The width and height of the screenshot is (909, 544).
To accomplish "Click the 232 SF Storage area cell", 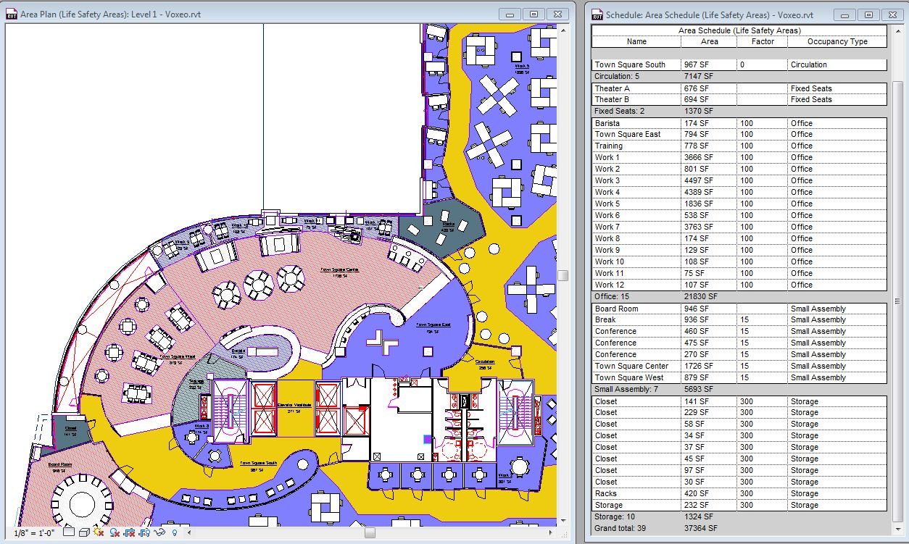I will (709, 505).
